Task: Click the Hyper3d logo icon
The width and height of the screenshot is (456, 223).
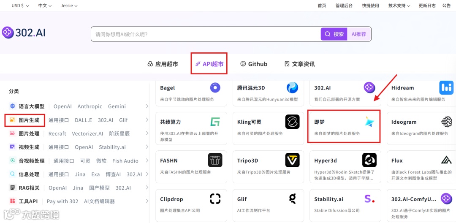Action: point(369,160)
